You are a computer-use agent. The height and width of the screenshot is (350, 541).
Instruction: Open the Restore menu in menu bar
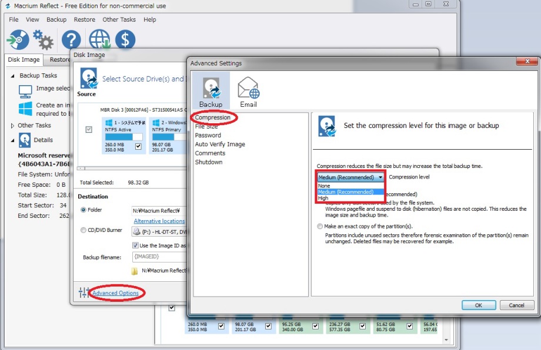(84, 19)
